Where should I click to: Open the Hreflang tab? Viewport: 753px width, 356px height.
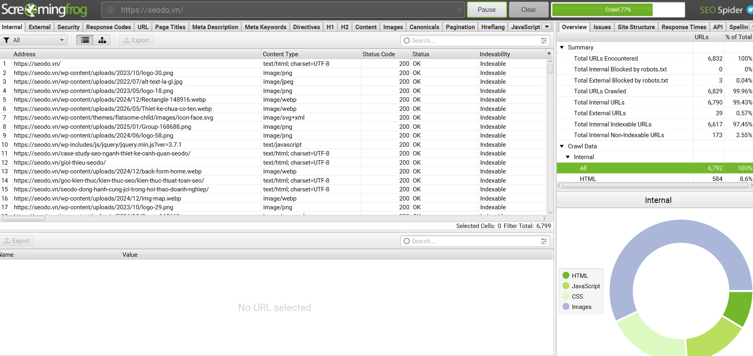tap(493, 27)
